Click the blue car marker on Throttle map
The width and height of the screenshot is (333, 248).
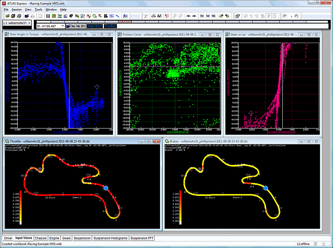(105, 188)
